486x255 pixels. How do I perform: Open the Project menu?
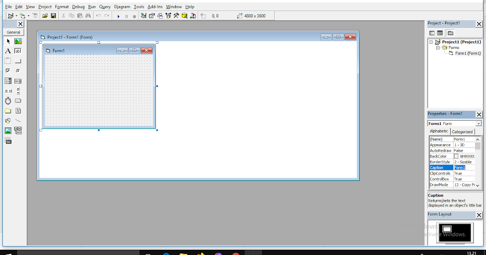45,6
